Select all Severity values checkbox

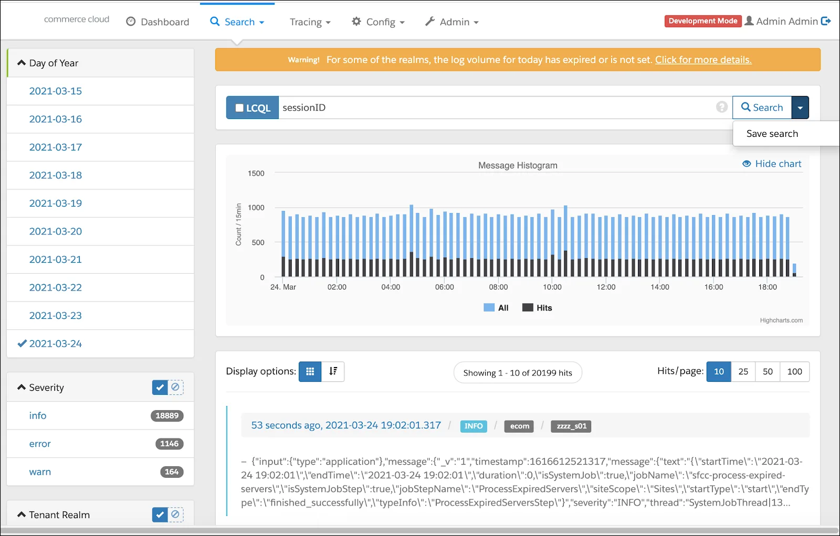160,388
